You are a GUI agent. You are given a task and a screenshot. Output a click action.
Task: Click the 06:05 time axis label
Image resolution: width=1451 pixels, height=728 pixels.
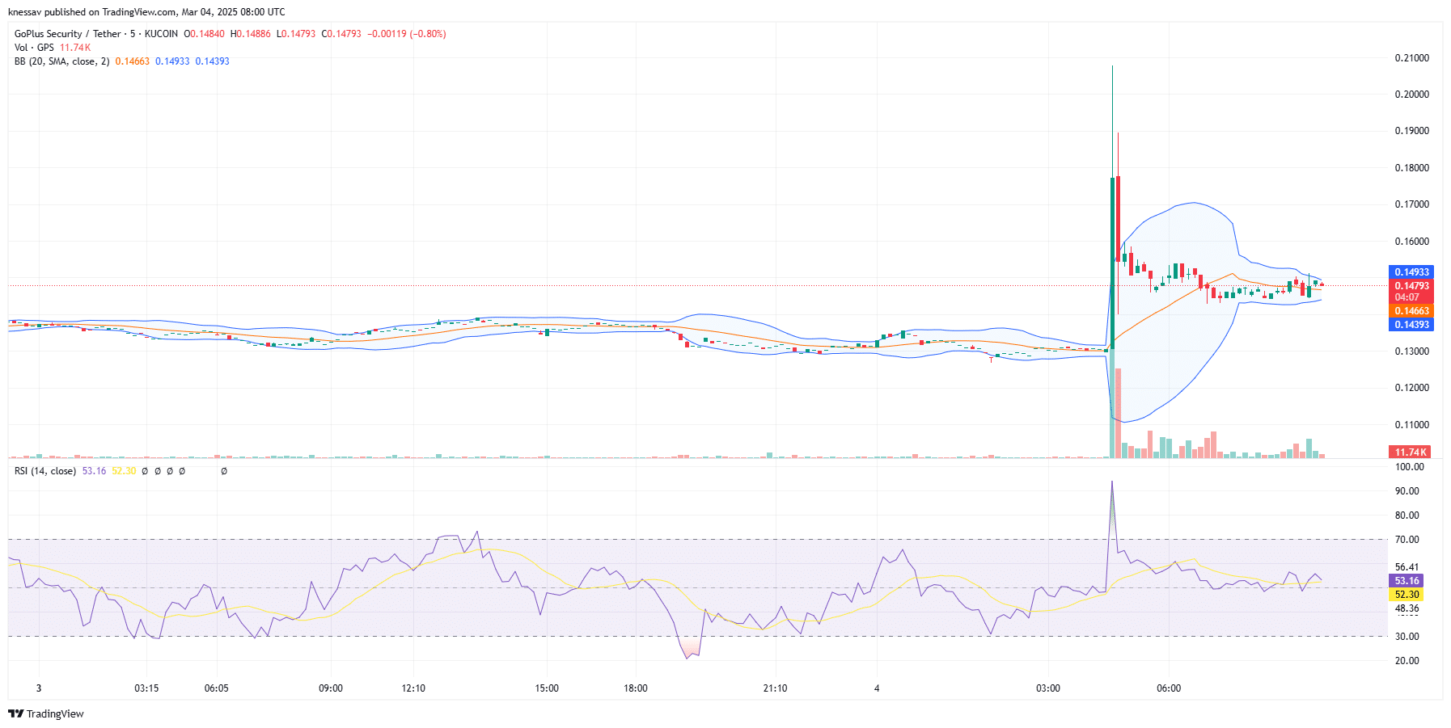tap(216, 688)
